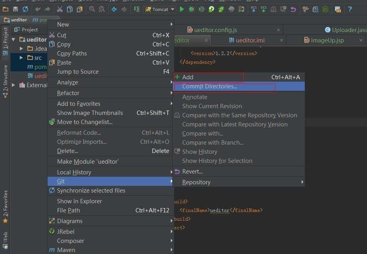Click the Save All icon in toolbar
This screenshot has height=254, width=367.
[x=15, y=9]
